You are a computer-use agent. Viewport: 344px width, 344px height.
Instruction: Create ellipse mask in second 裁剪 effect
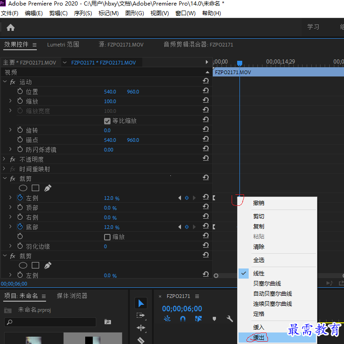tap(23, 265)
